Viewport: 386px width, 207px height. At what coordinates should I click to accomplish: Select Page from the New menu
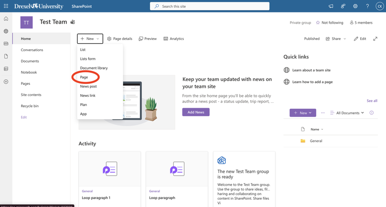tap(84, 77)
